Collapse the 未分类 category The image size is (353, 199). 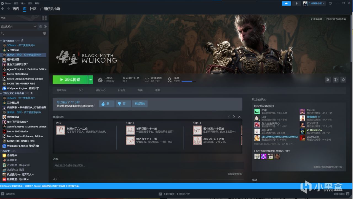click(x=1, y=151)
